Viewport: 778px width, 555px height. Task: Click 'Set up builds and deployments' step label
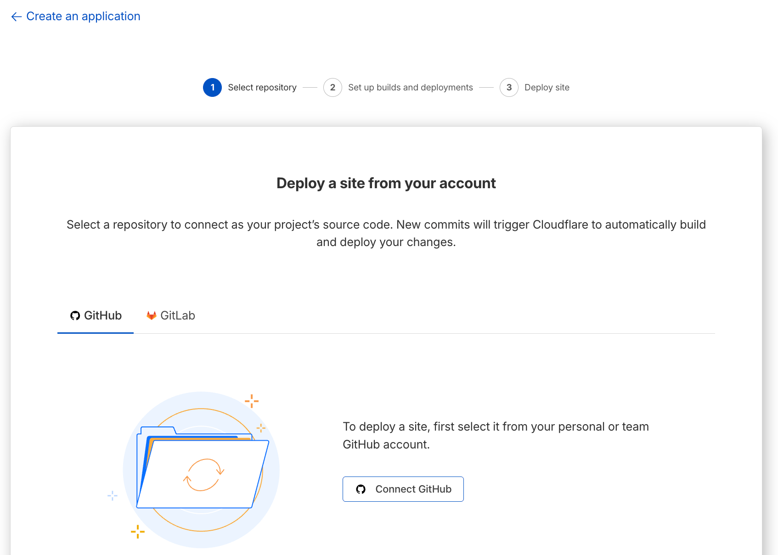click(410, 88)
